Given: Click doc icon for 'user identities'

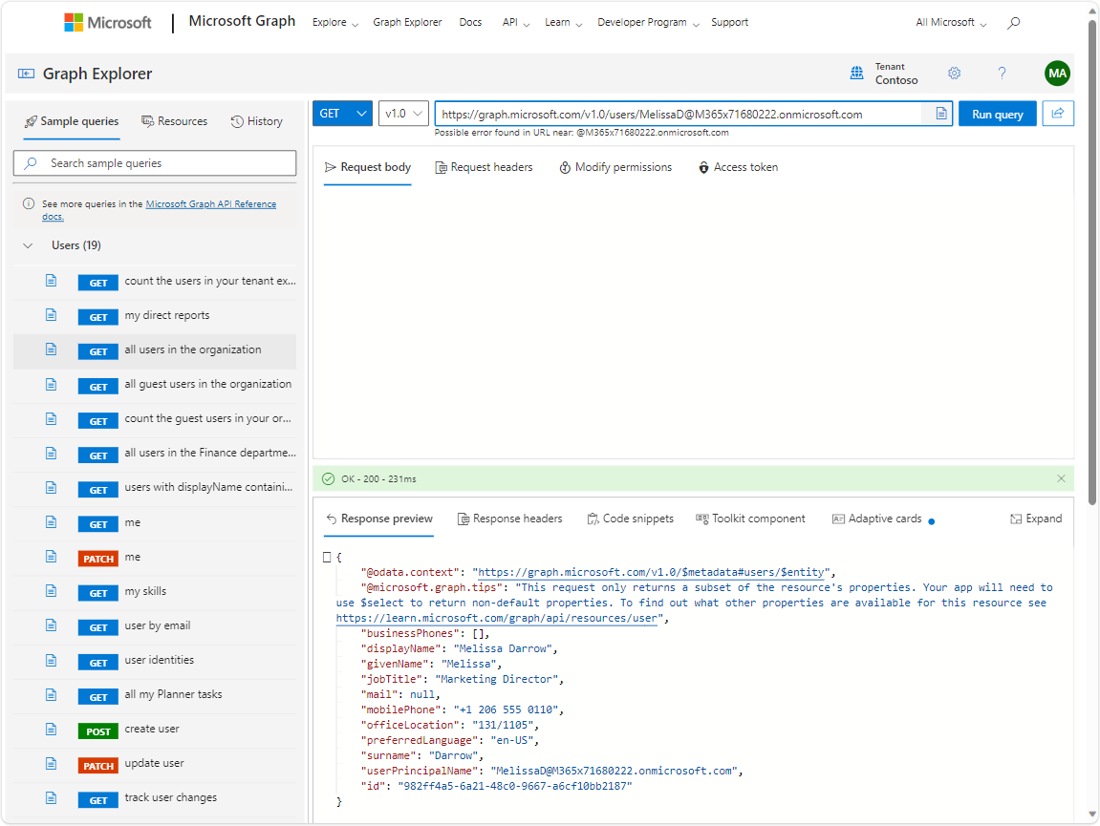Looking at the screenshot, I should point(52,661).
